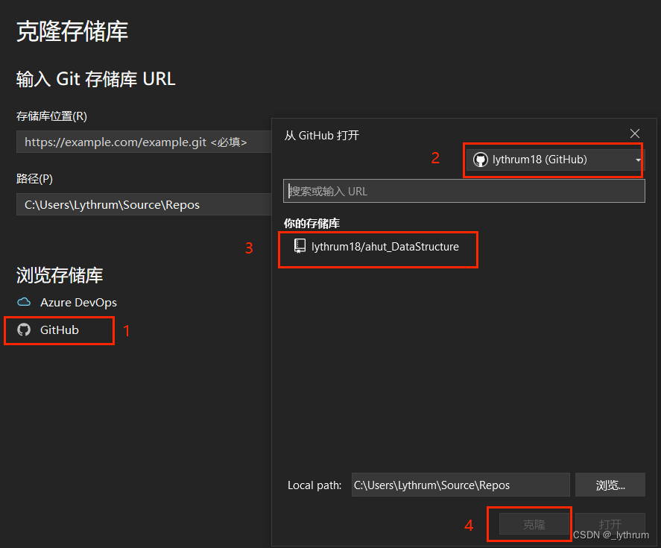This screenshot has width=661, height=548.
Task: Click the 打开 open button
Action: tap(610, 524)
